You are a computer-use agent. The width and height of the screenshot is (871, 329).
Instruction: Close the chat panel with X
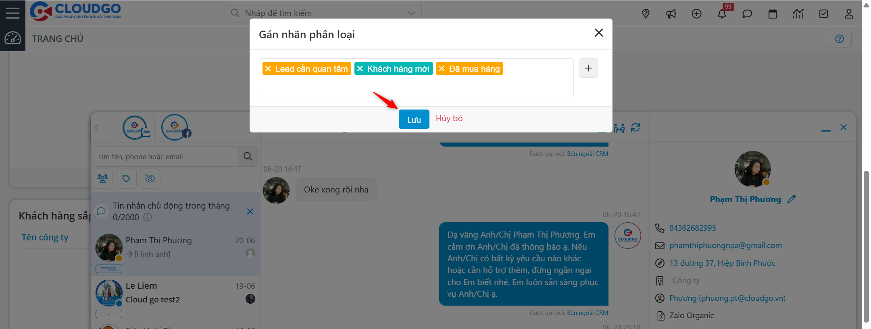point(844,127)
